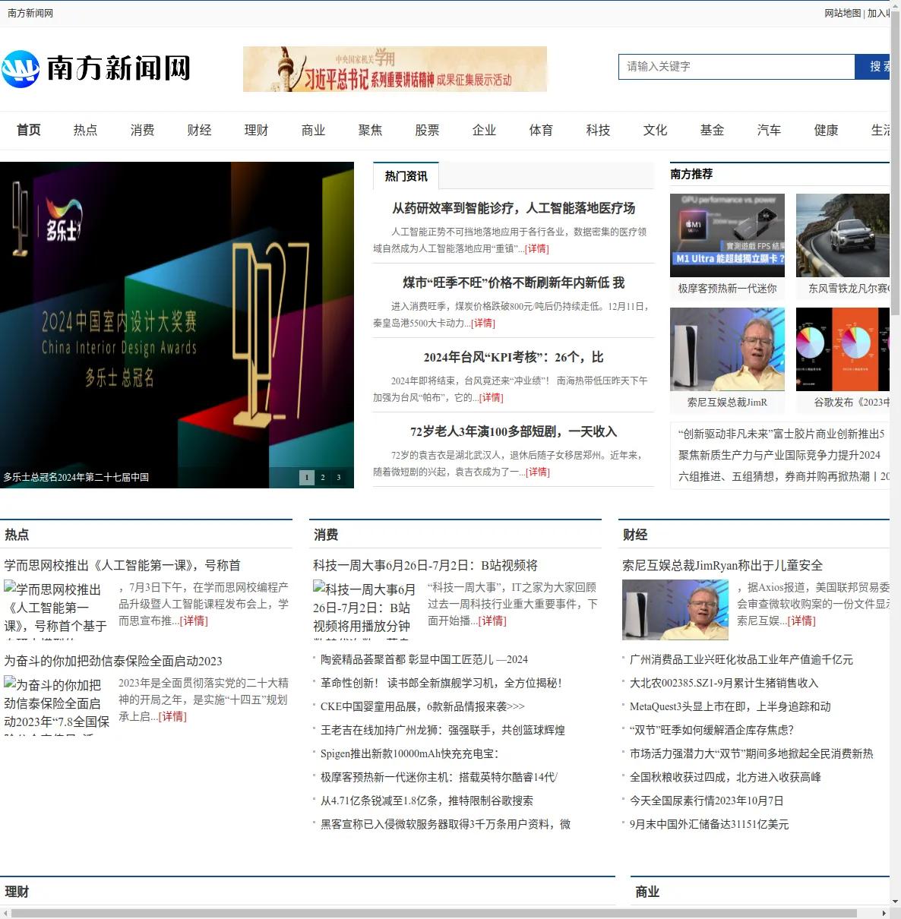Open link 极客湾预热新一代迷你 under thumbnail
This screenshot has height=919, width=901.
click(728, 289)
